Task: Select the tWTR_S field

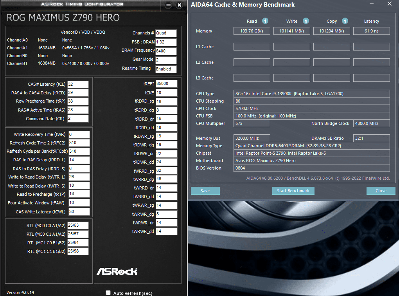Action: coord(79,186)
